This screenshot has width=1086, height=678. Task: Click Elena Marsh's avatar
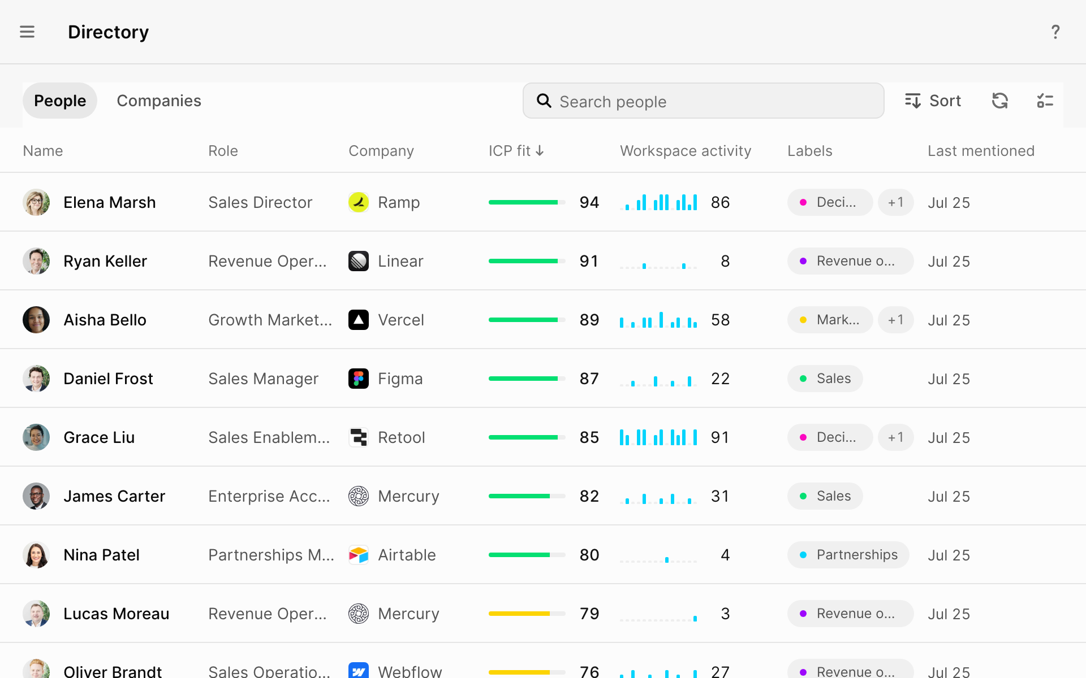coord(36,202)
